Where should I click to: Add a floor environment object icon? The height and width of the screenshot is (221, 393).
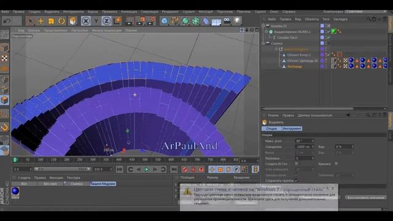coord(216,21)
